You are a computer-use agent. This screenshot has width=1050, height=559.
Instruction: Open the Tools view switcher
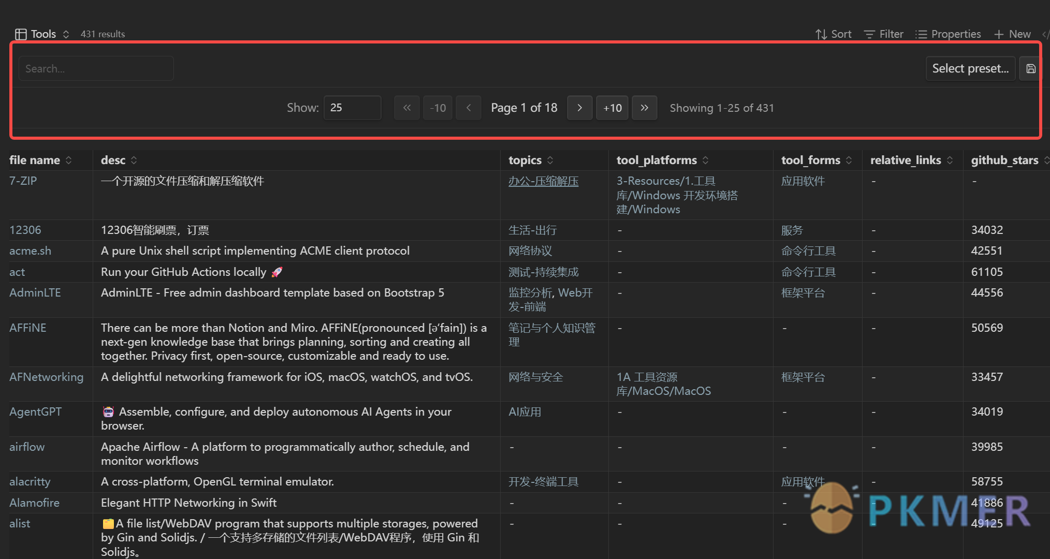[x=42, y=34]
